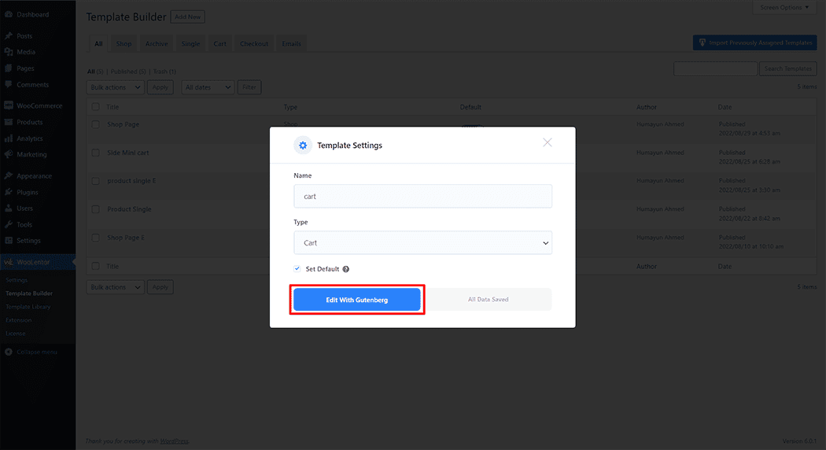The height and width of the screenshot is (450, 826).
Task: Switch to the Shop tab
Action: click(x=124, y=44)
